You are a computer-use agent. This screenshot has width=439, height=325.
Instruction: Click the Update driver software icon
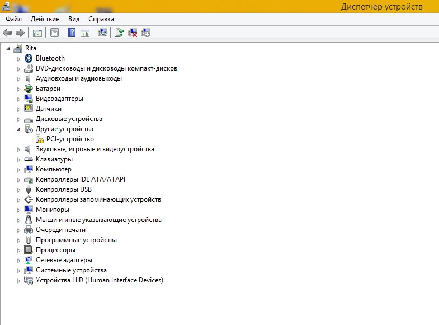point(120,33)
